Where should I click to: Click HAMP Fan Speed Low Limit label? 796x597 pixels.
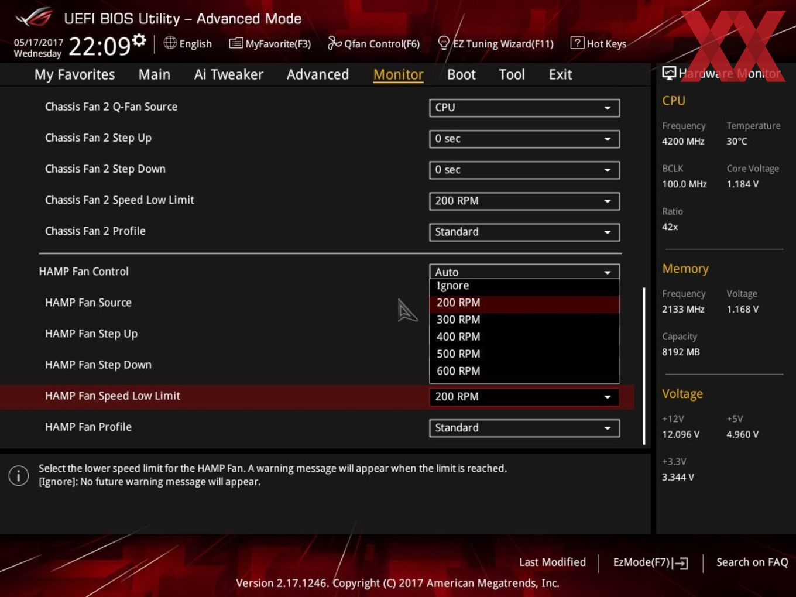[x=112, y=396]
